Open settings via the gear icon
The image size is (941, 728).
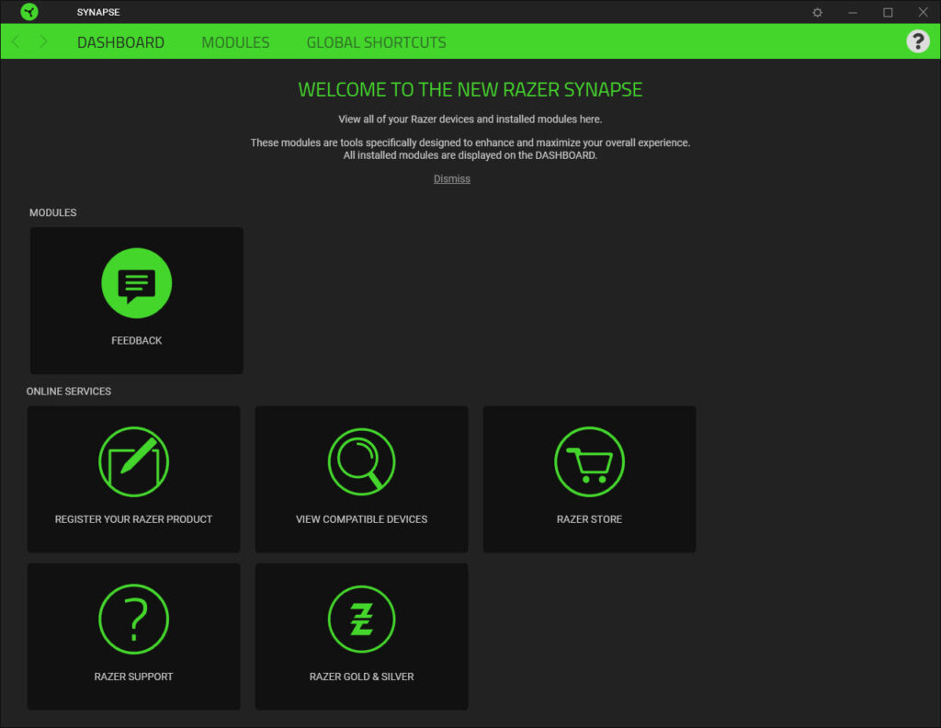pos(817,12)
